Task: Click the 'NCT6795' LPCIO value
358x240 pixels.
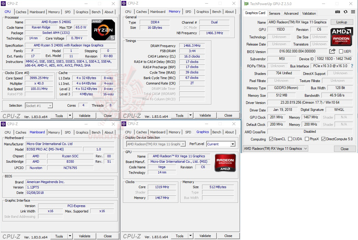Action: tap(70, 168)
